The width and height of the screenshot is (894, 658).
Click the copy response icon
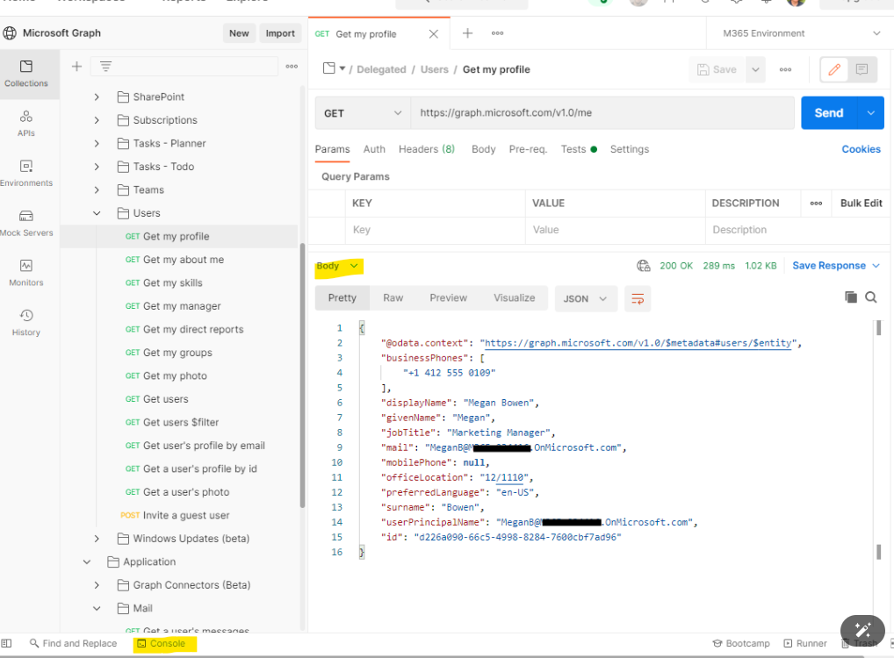pyautogui.click(x=851, y=297)
